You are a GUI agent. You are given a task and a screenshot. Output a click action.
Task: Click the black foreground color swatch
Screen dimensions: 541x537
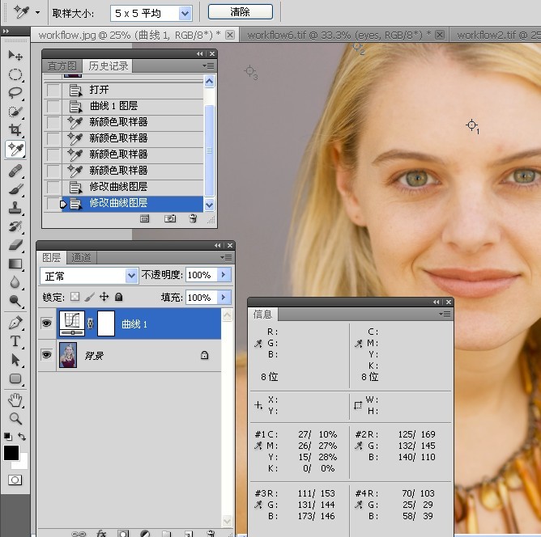click(x=11, y=453)
